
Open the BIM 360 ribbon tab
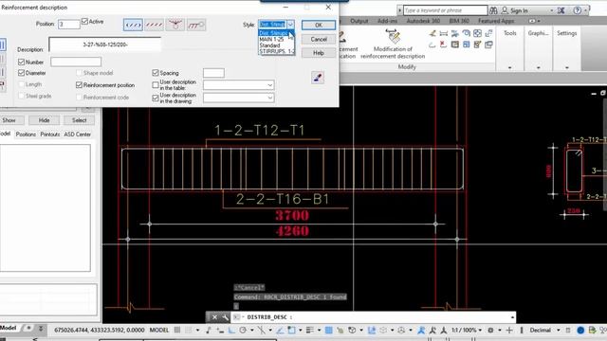(x=459, y=21)
